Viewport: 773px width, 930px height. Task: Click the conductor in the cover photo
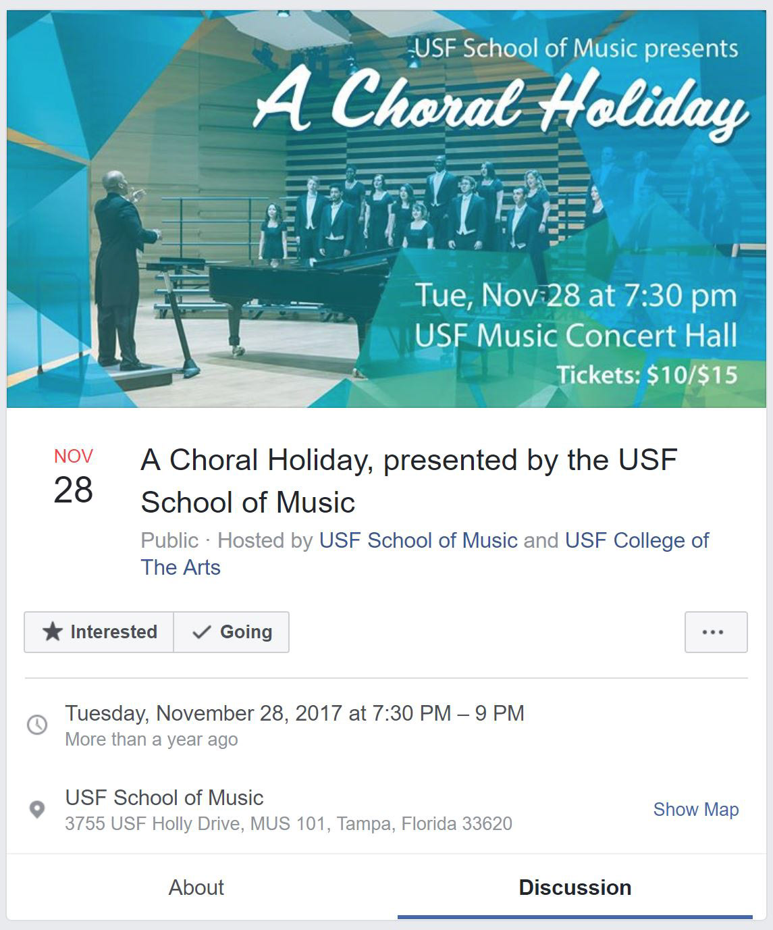pyautogui.click(x=123, y=270)
